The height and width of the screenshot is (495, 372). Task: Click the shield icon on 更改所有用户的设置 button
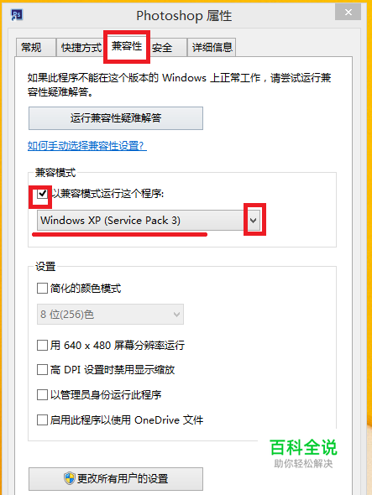(69, 478)
